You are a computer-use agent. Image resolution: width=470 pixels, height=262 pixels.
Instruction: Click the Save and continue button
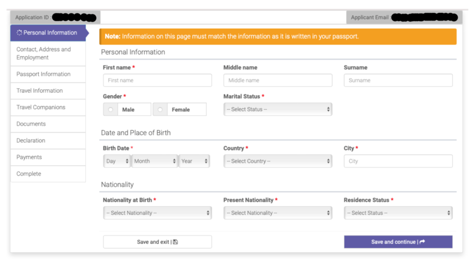pos(398,241)
